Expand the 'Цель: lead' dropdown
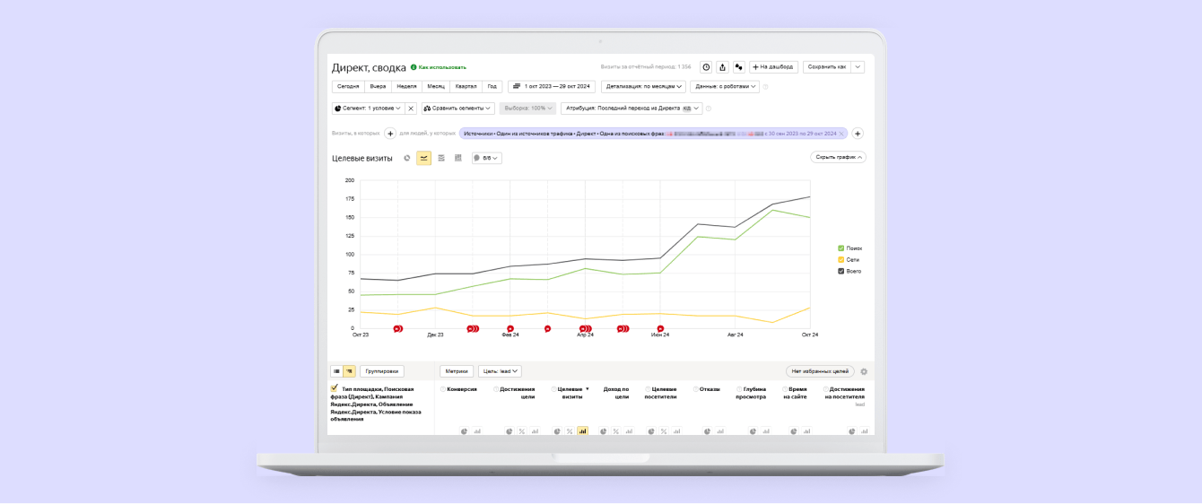The width and height of the screenshot is (1202, 504). pos(500,371)
